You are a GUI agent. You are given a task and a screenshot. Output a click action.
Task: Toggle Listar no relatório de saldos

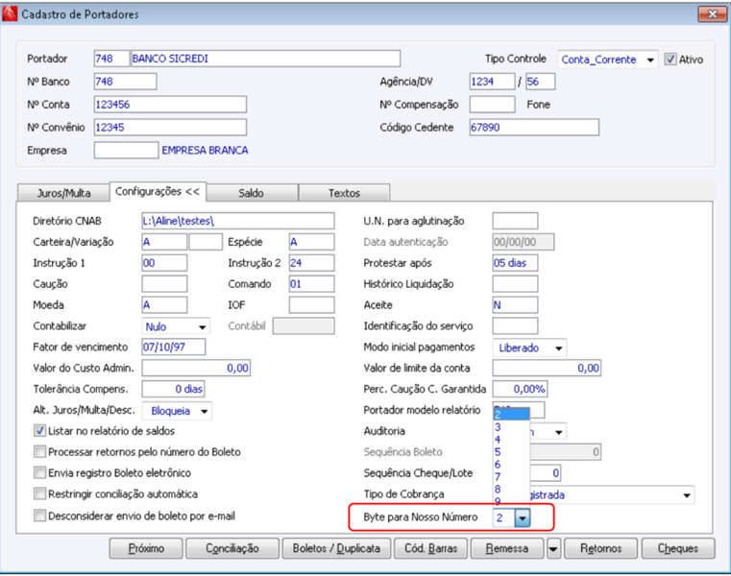40,431
